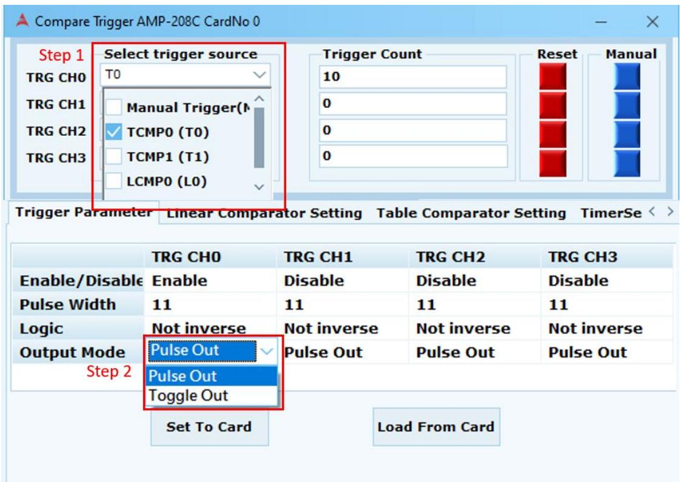This screenshot has width=680, height=482.
Task: Enable the TCMP1 (T1) checkbox
Action: pyautogui.click(x=113, y=156)
